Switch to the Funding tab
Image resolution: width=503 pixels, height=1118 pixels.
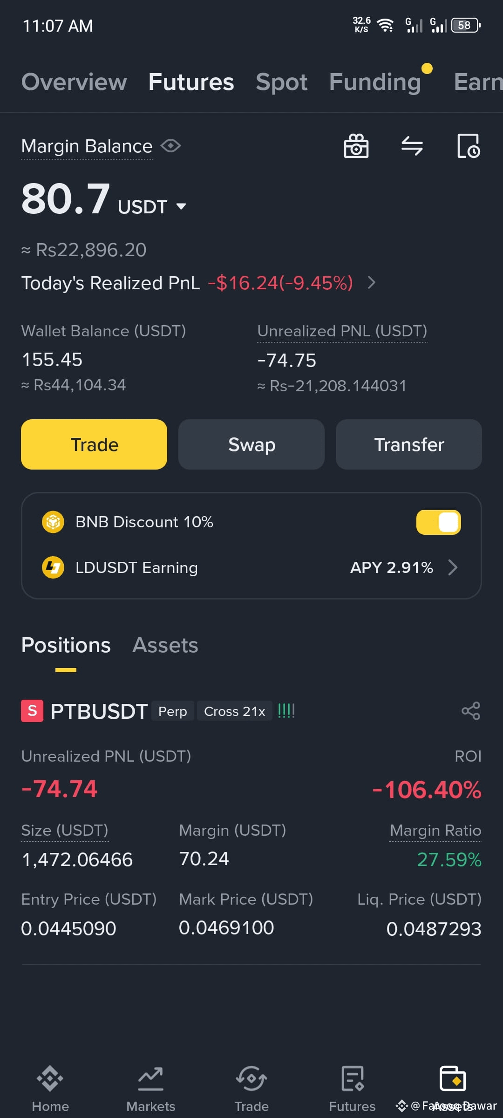pos(375,82)
